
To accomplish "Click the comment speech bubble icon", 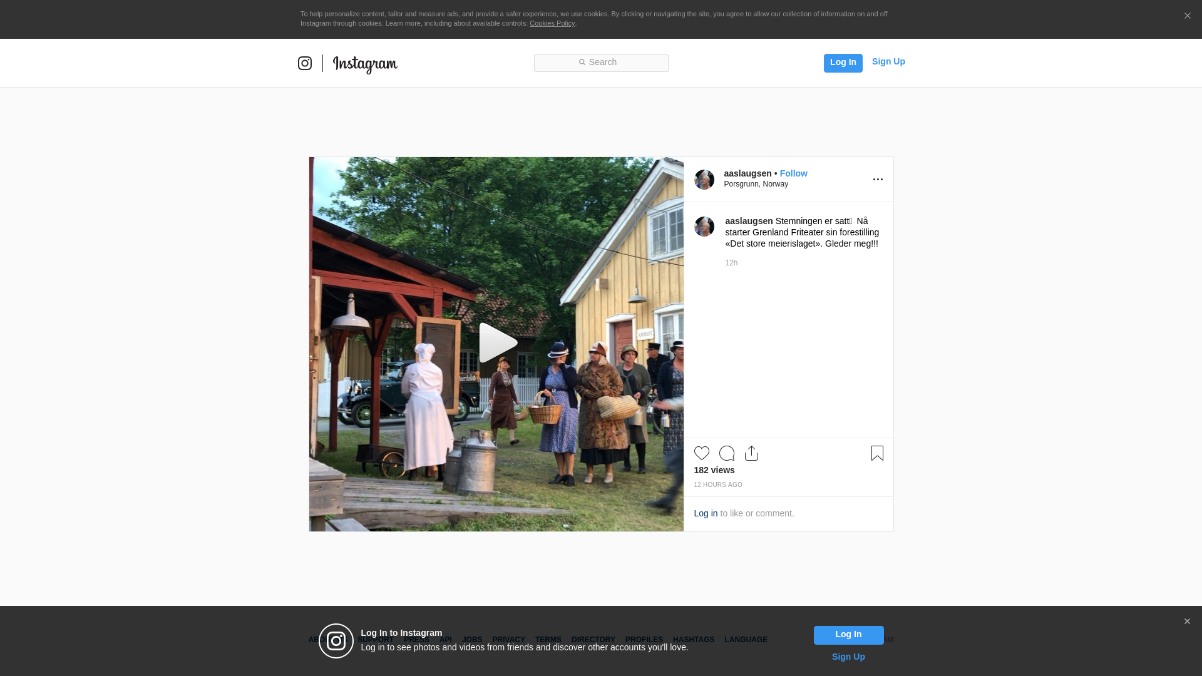I will (x=727, y=453).
